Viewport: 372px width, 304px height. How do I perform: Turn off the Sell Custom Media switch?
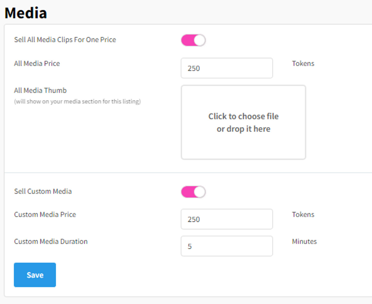[193, 192]
